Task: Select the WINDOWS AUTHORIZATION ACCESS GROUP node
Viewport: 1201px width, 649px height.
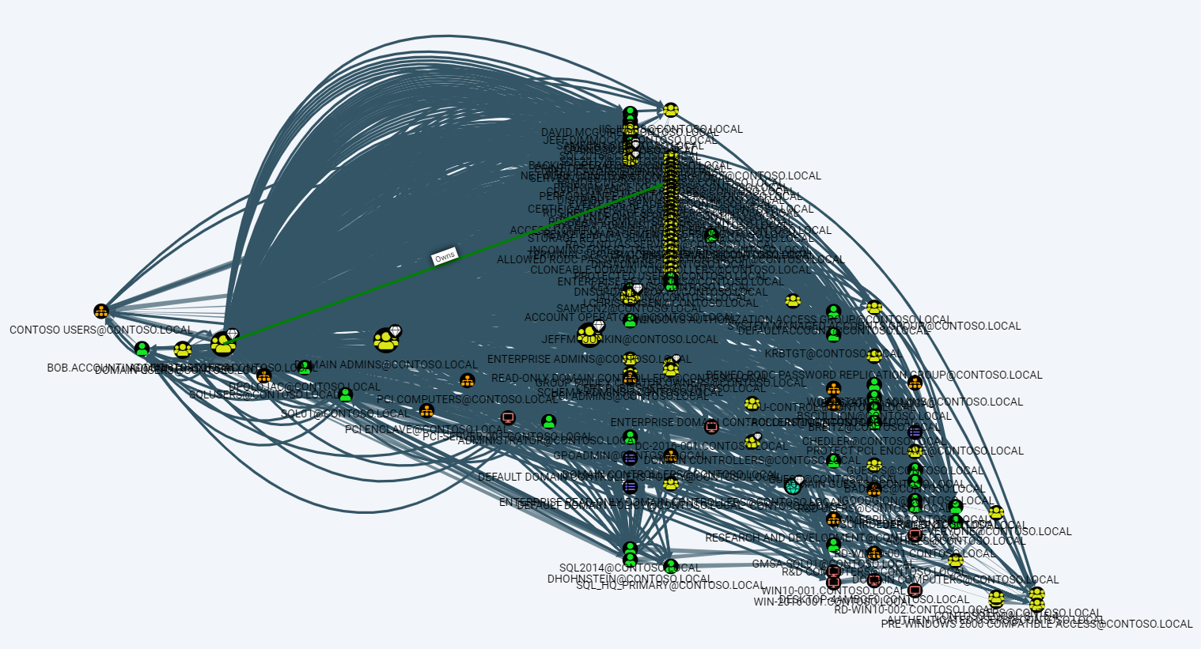Action: (x=793, y=300)
